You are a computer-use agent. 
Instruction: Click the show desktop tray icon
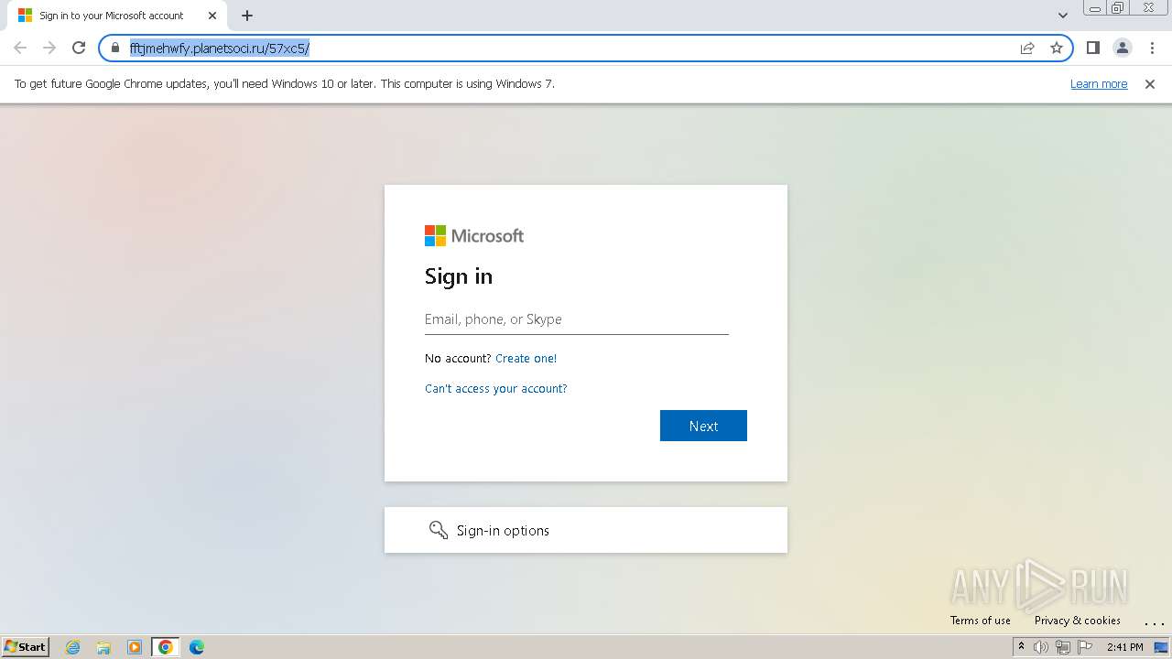pos(1161,647)
